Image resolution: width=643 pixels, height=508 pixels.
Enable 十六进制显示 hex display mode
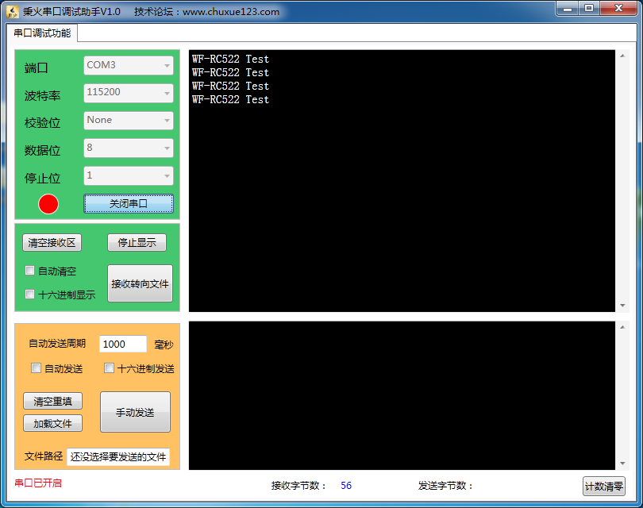[29, 294]
